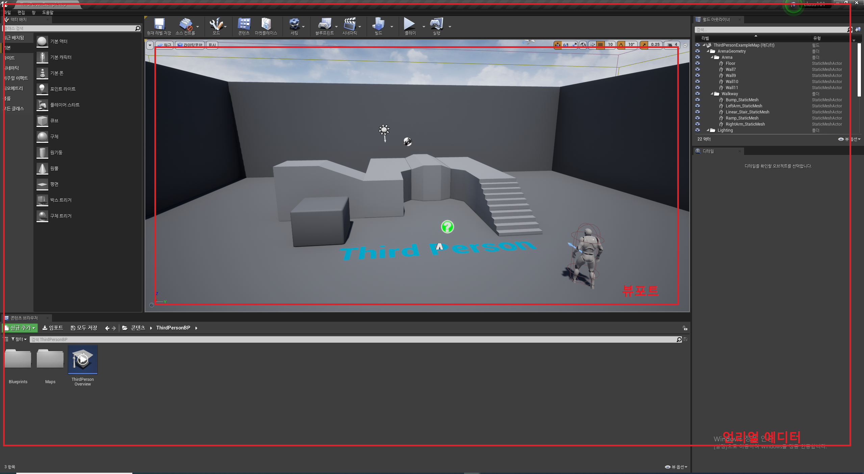Open the ThirdPerson Overview asset thumbnail

(x=83, y=360)
